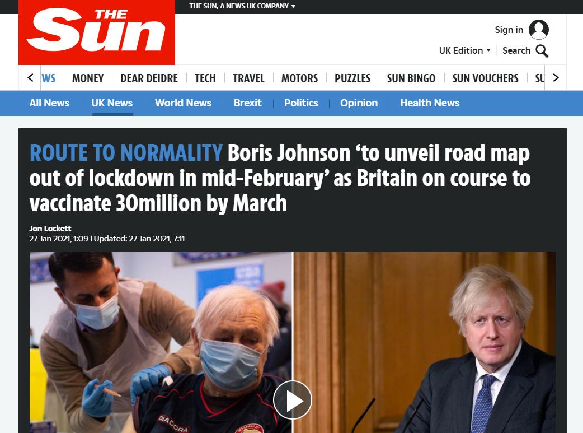
Task: Expand The Sun, A News UK Company menu
Action: pos(242,6)
